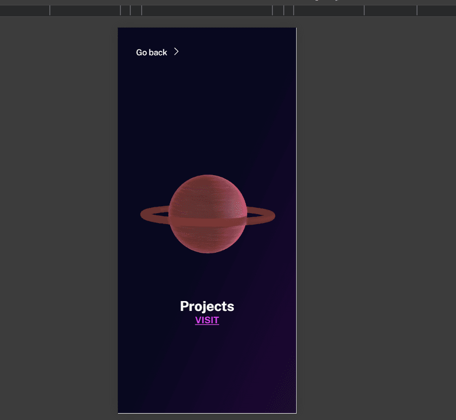Select the first narrow breakpoint segment right of center
Viewport: 456px width, 420px height.
(x=278, y=10)
